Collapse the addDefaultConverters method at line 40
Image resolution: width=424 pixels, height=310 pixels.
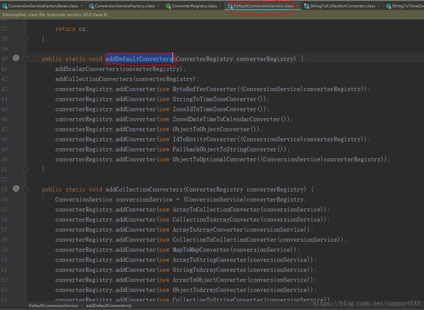(x=25, y=59)
